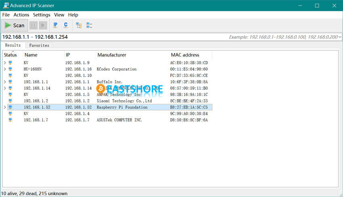Click the computer icon for 192.168.1.14 row

(10, 88)
